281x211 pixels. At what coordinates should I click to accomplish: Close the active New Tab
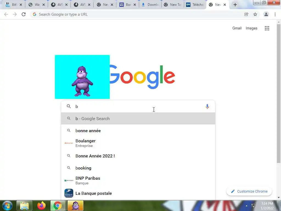click(225, 5)
